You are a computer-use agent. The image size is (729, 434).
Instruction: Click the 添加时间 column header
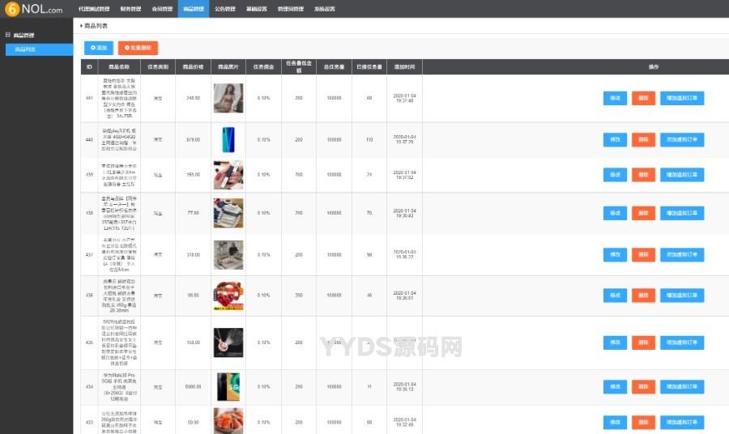click(404, 66)
